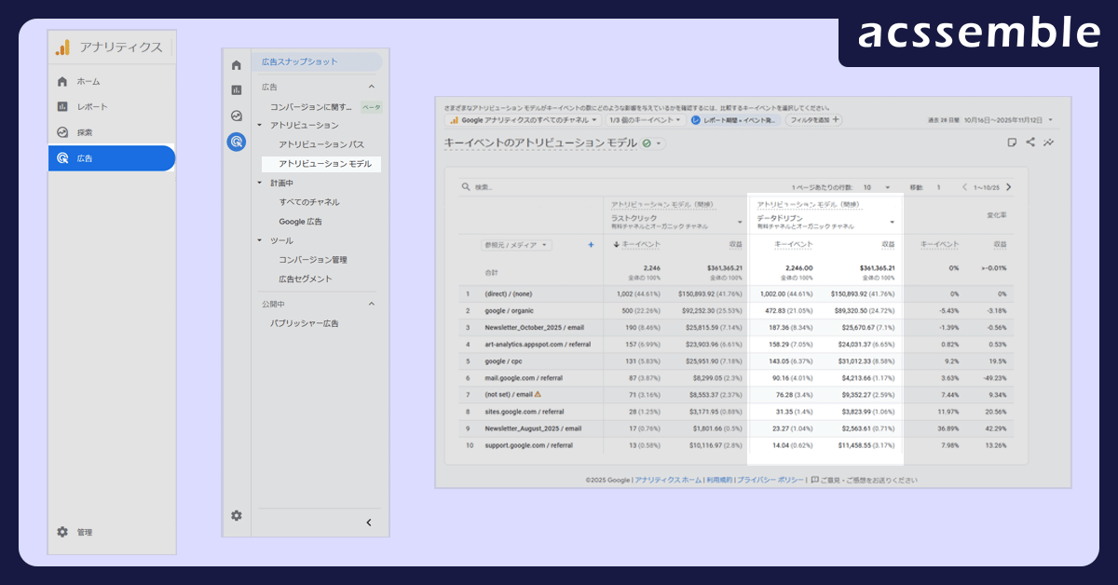Collapse the 広告 section chevron
This screenshot has height=585, width=1118.
[x=371, y=87]
